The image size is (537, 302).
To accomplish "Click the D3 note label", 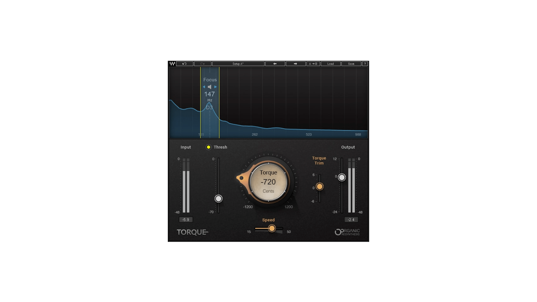I will click(209, 107).
